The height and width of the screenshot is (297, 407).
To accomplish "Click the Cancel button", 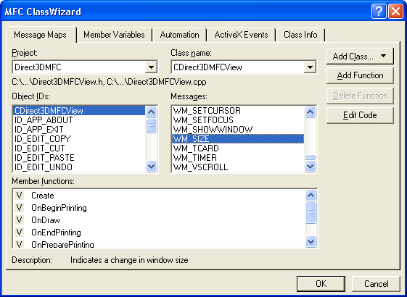I will pos(376,283).
